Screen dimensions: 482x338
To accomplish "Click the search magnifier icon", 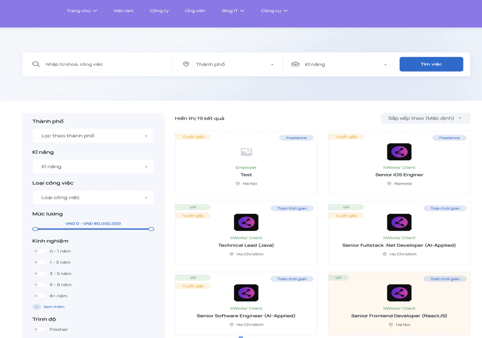I will pos(36,64).
